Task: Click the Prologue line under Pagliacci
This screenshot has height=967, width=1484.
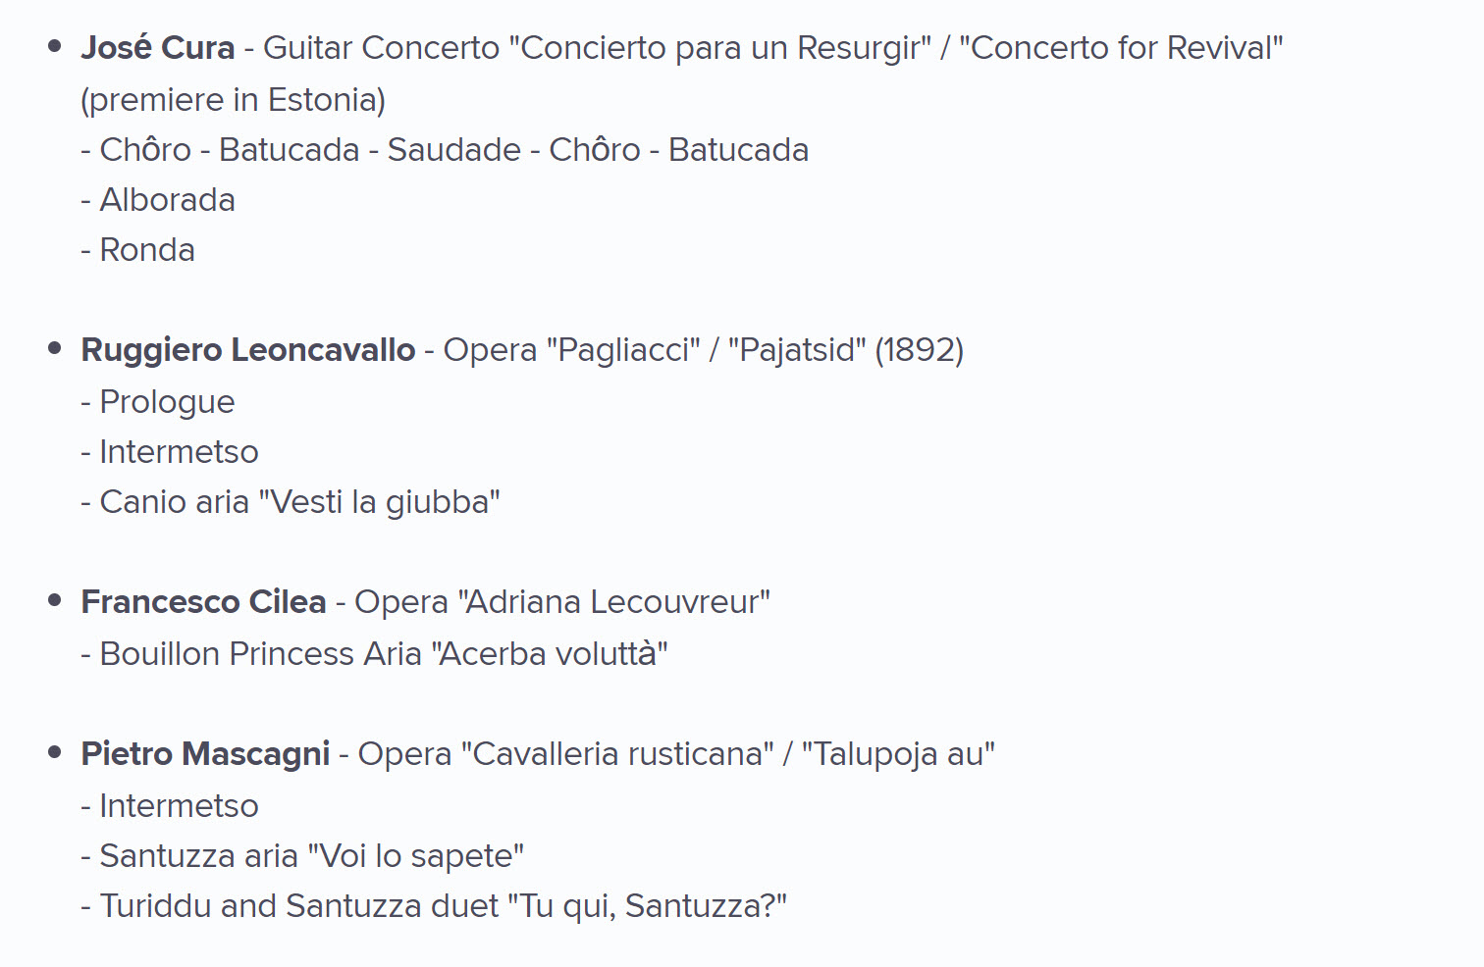Action: point(158,402)
